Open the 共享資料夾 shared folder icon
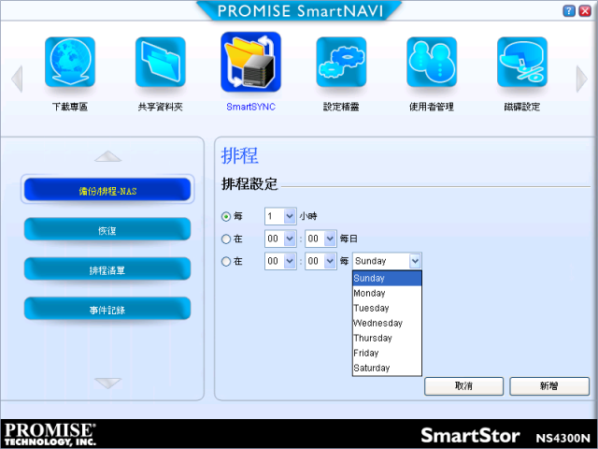 click(x=160, y=62)
